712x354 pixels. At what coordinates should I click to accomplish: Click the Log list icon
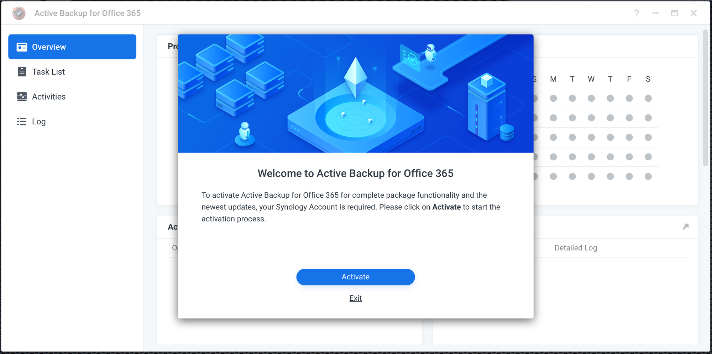click(22, 122)
